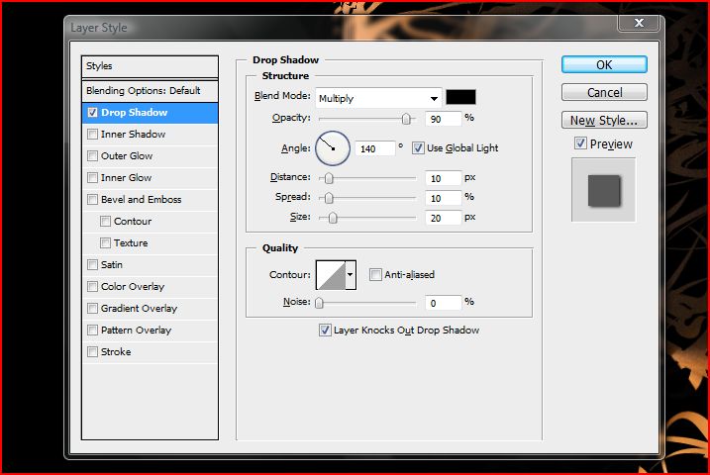Click the Cancel button
This screenshot has height=475, width=710.
(x=604, y=92)
